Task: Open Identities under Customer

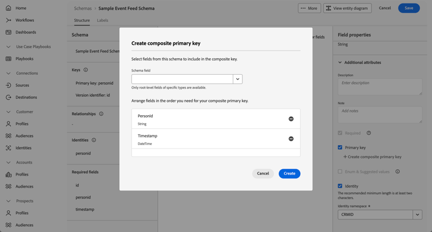Action: click(x=24, y=148)
